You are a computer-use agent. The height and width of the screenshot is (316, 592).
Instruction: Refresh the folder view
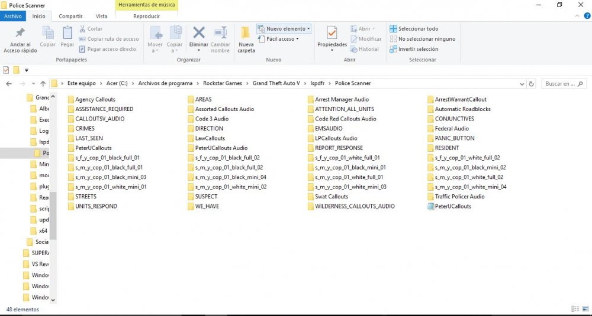pyautogui.click(x=531, y=84)
